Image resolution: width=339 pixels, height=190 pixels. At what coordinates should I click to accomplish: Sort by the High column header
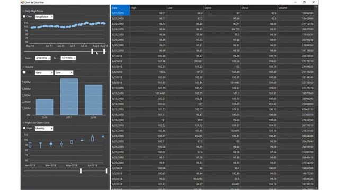(148, 8)
